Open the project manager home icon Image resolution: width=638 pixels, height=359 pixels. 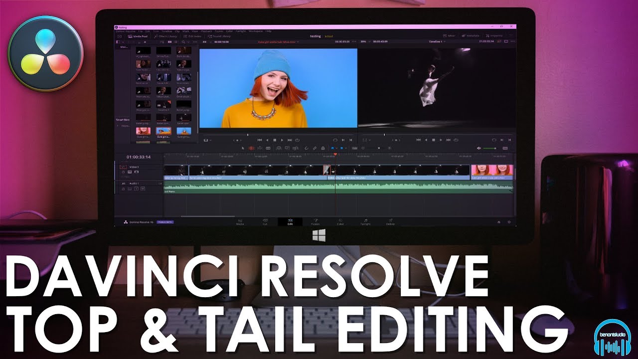[x=498, y=221]
